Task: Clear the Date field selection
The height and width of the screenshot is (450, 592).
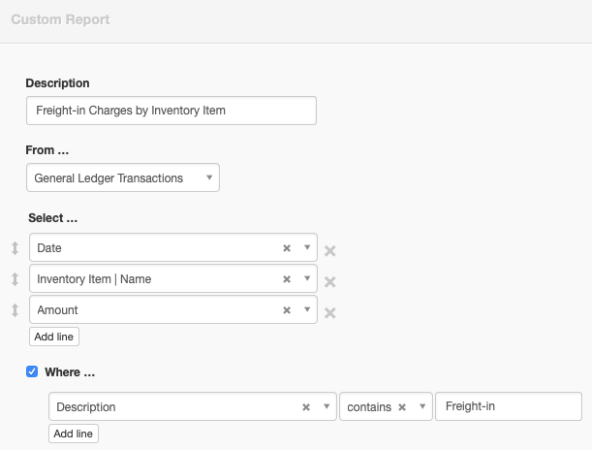Action: (x=287, y=248)
